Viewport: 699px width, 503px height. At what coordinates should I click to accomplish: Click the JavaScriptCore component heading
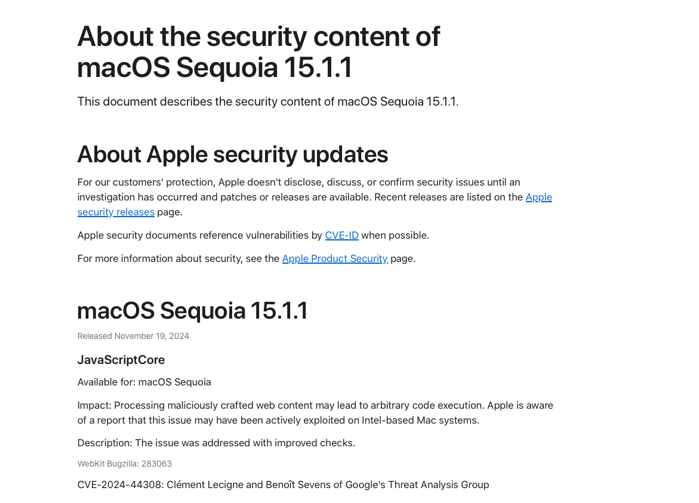pyautogui.click(x=121, y=360)
